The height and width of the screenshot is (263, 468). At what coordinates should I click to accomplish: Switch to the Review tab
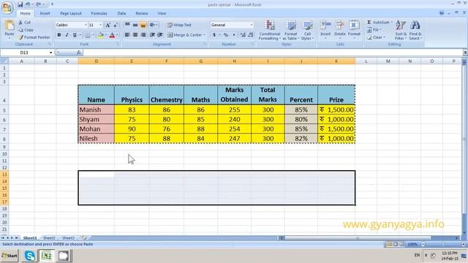(x=141, y=13)
